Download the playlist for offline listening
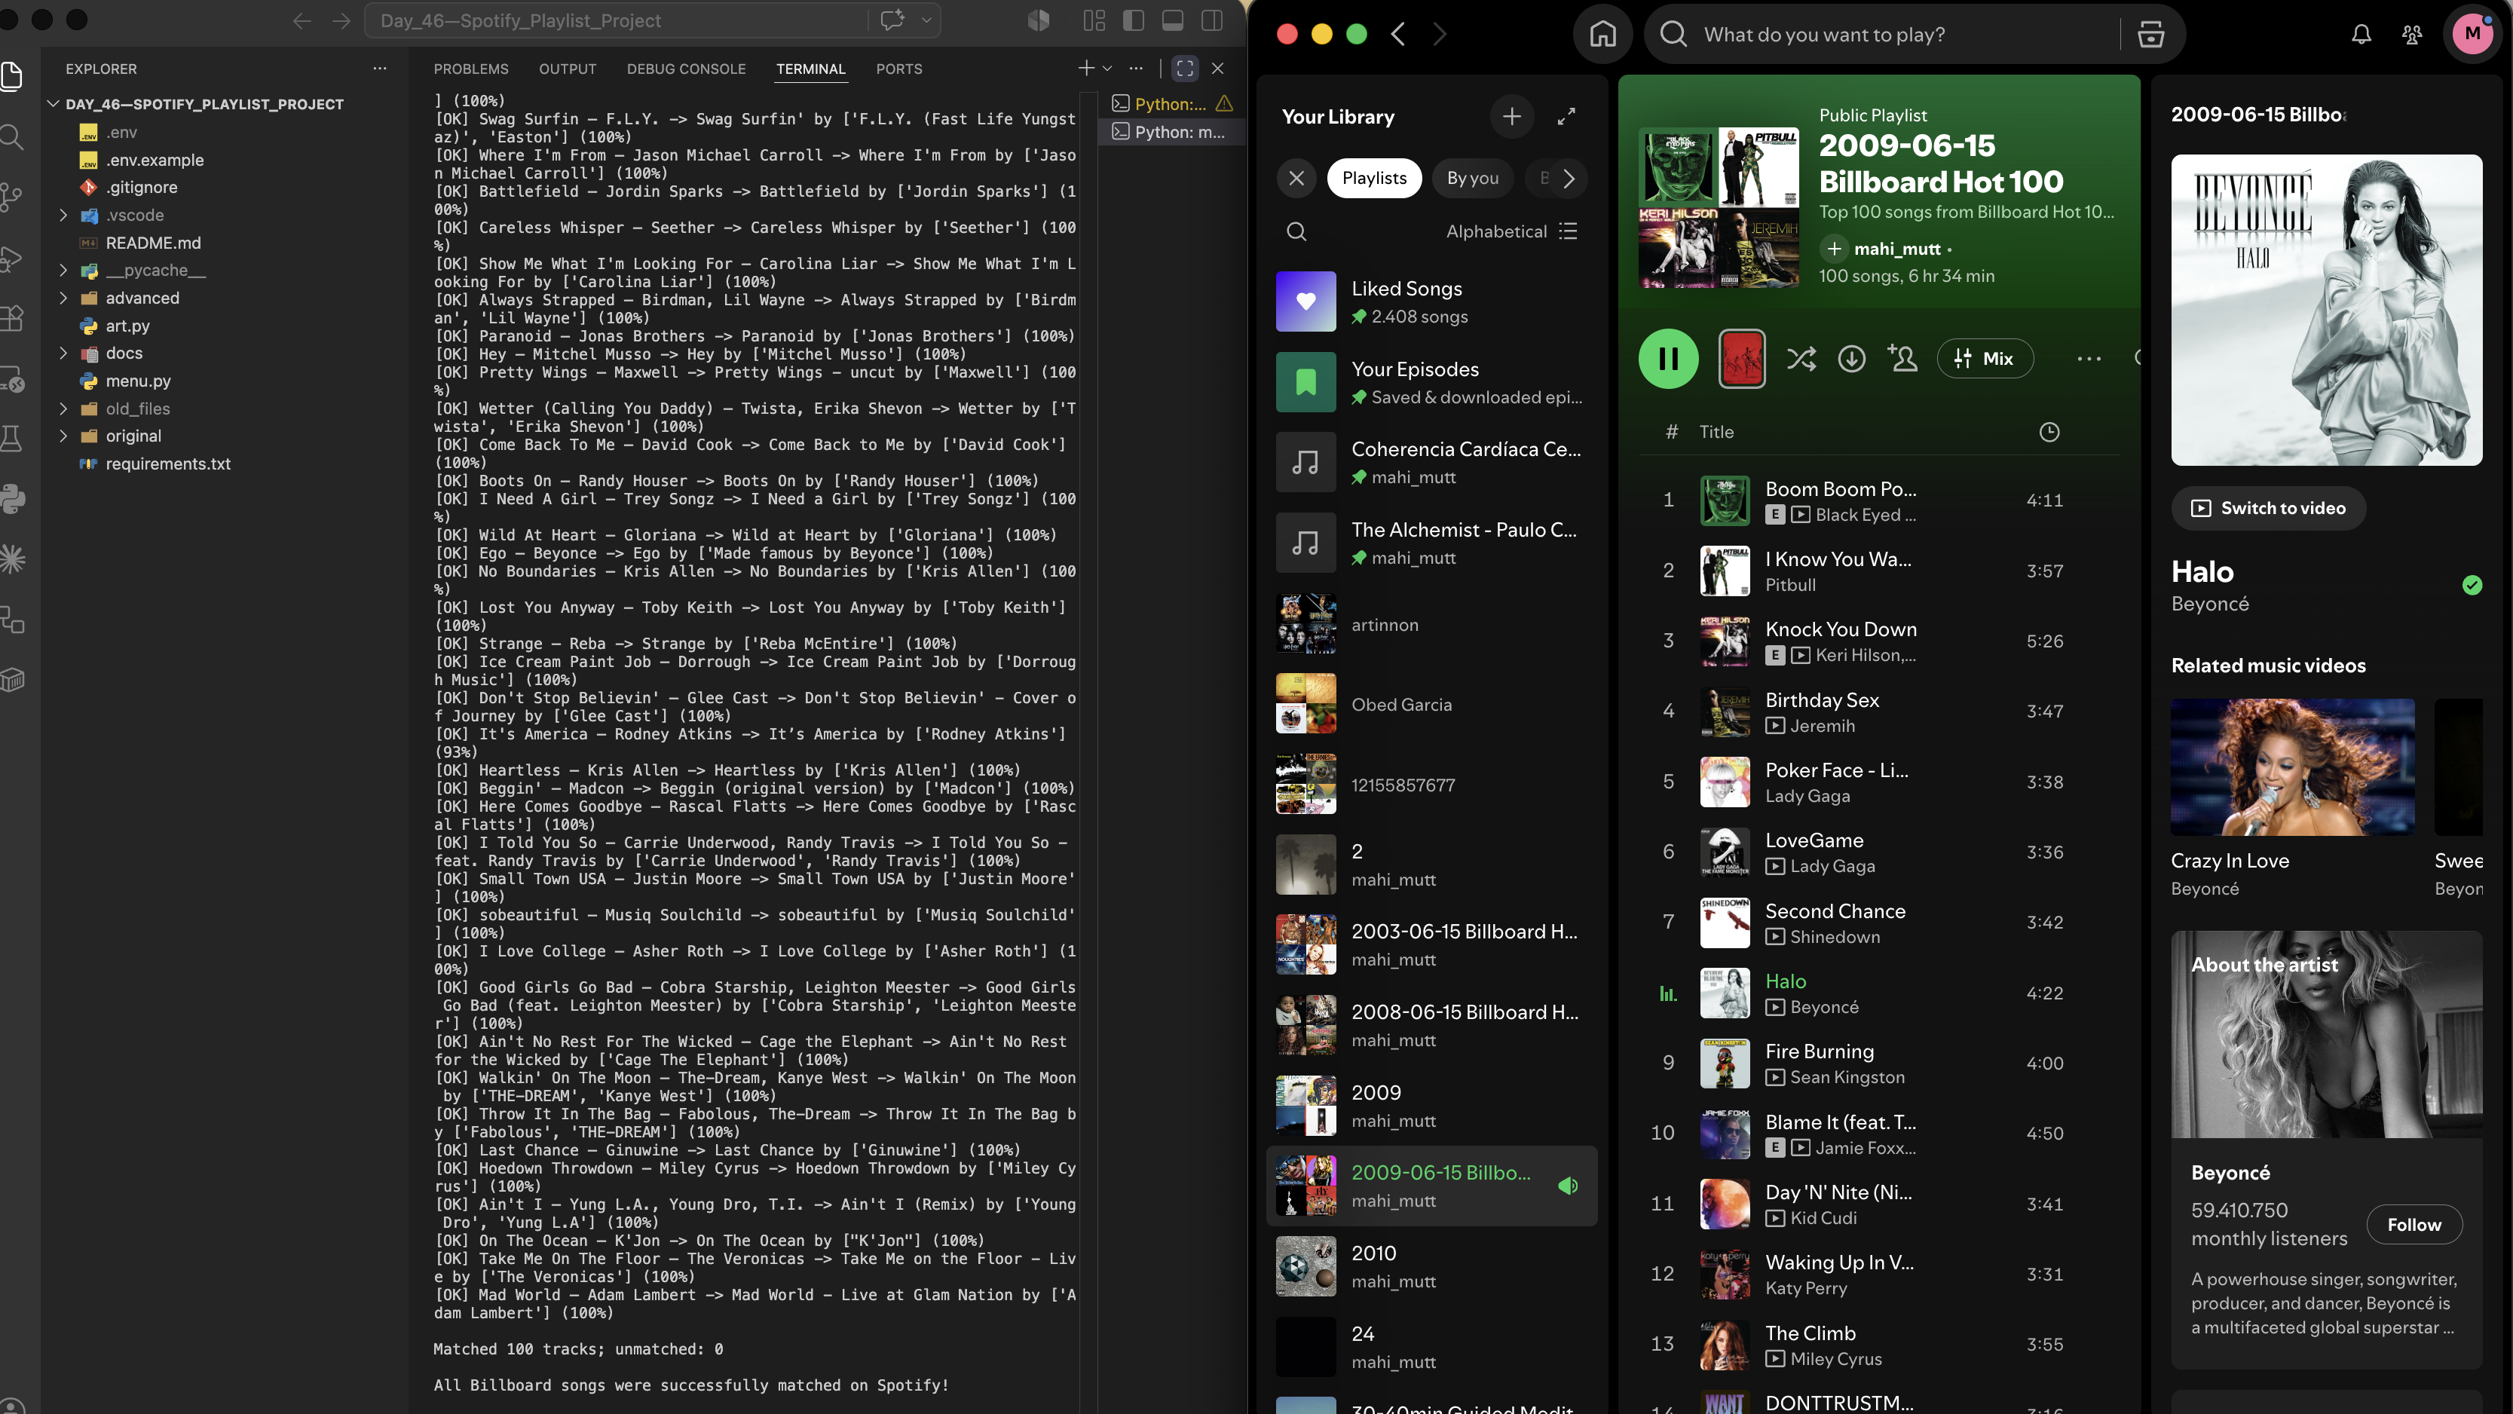Viewport: 2513px width, 1414px height. [x=1851, y=359]
